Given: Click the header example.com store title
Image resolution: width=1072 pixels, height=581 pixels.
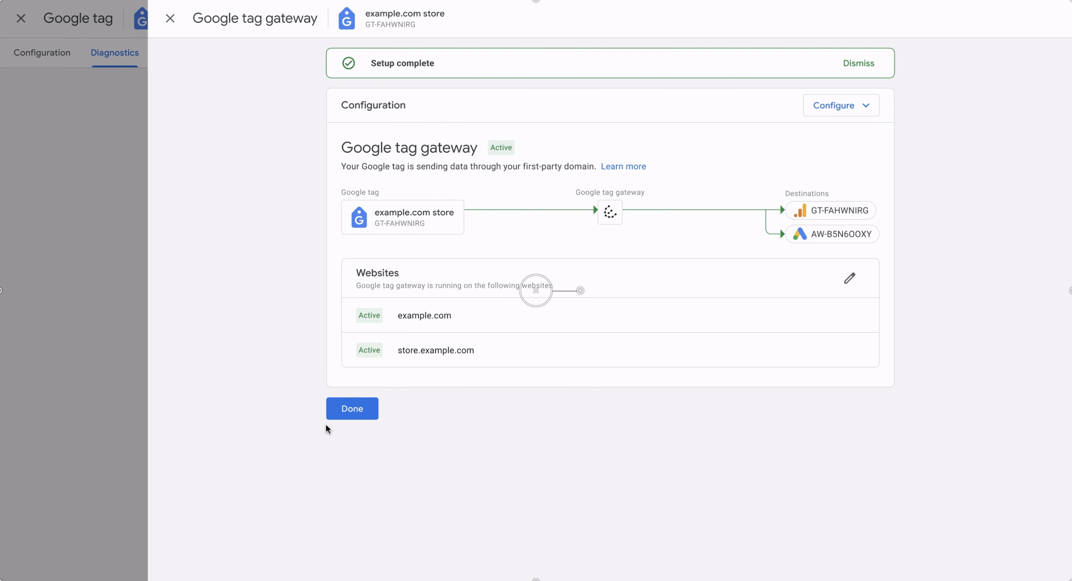Looking at the screenshot, I should pos(405,14).
